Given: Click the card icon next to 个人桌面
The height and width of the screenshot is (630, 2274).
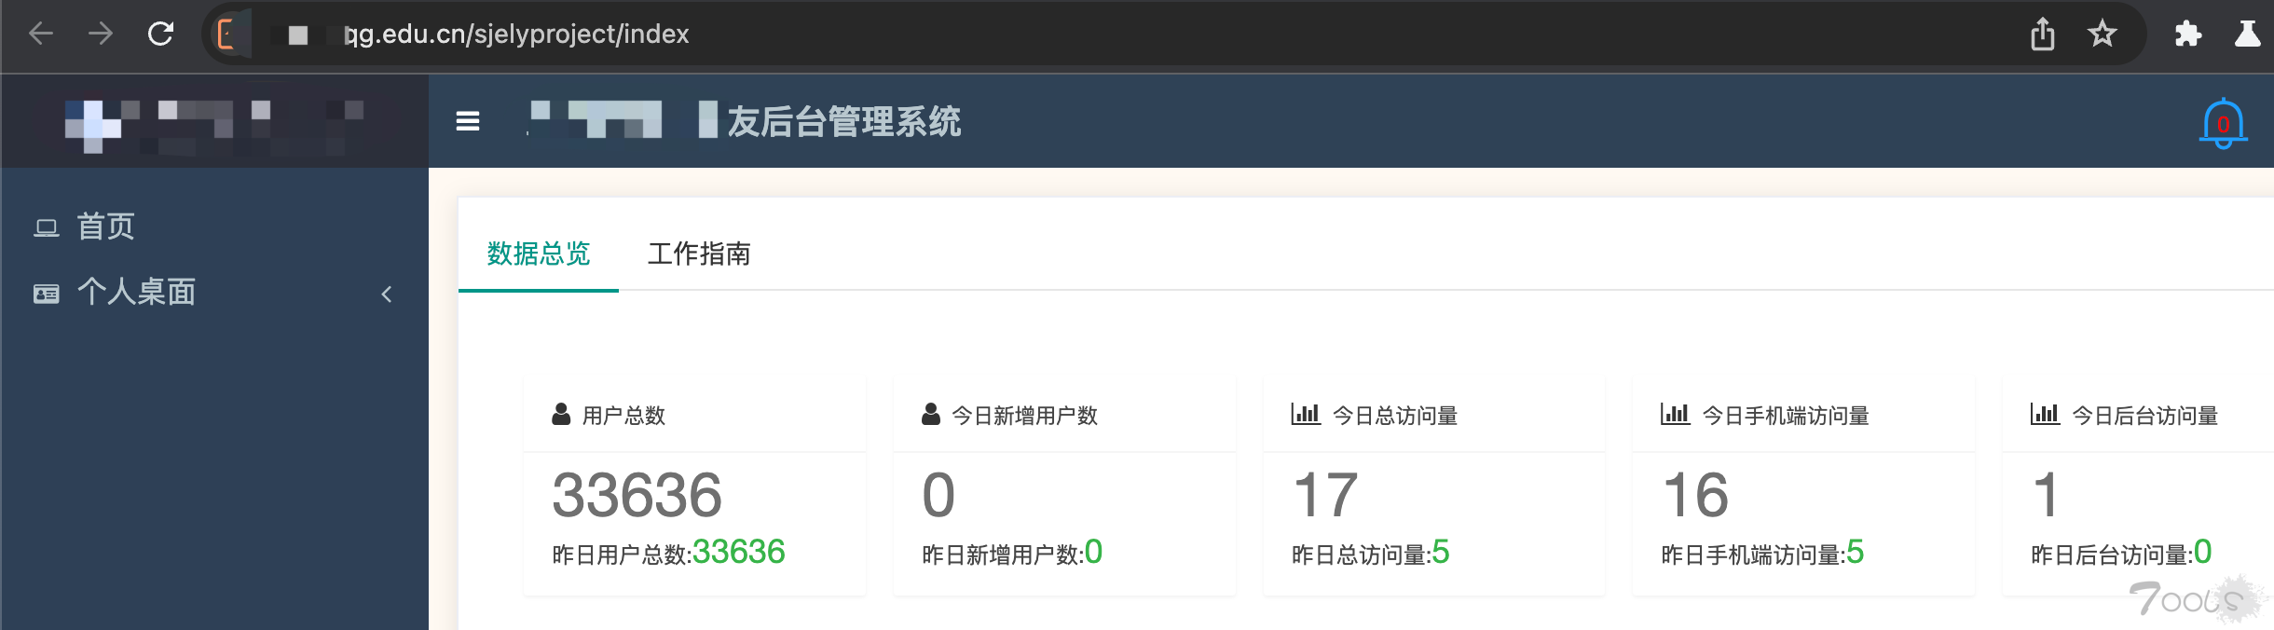Looking at the screenshot, I should coord(47,294).
